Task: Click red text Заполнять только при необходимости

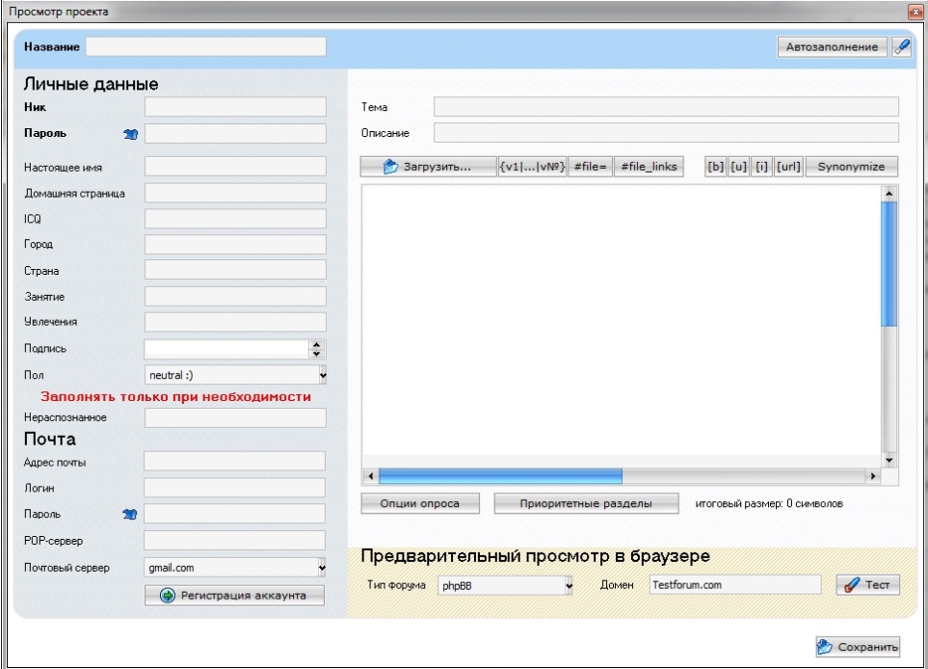Action: pos(175,396)
